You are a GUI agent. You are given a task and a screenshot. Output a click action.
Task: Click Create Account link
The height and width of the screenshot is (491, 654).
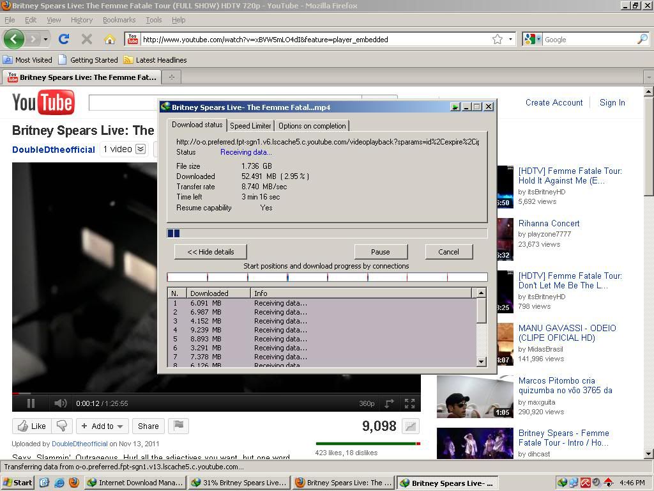click(x=554, y=102)
